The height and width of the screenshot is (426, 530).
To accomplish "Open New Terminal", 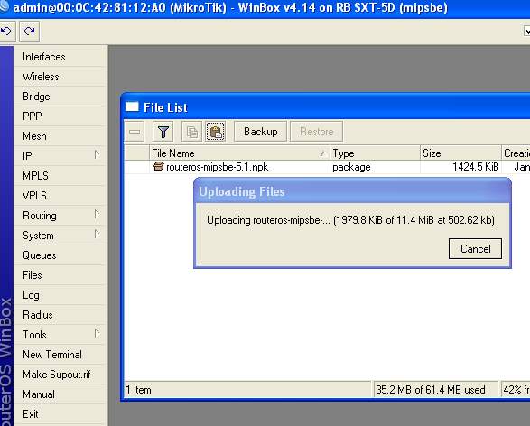I will point(60,355).
